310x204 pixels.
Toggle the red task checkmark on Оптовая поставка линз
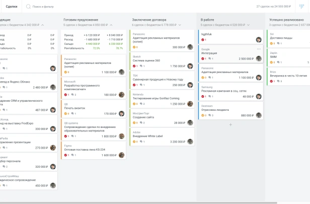65,155
